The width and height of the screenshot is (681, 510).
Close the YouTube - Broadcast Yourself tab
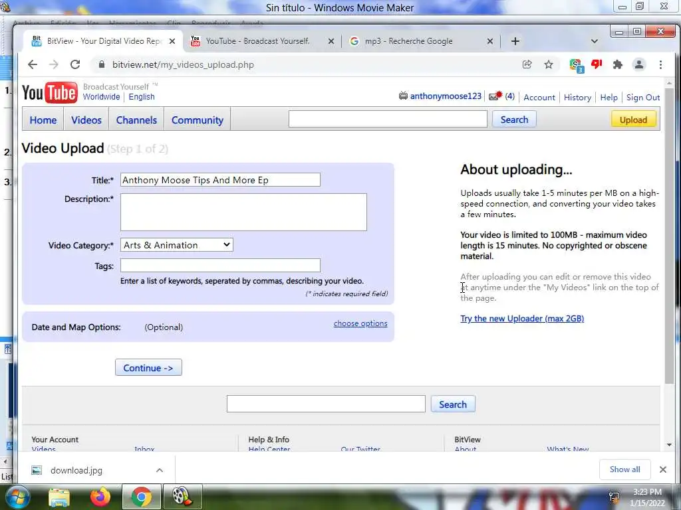click(331, 41)
